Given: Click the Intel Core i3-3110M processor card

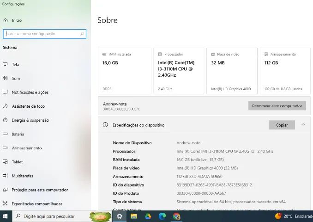Looking at the screenshot, I should point(179,71).
